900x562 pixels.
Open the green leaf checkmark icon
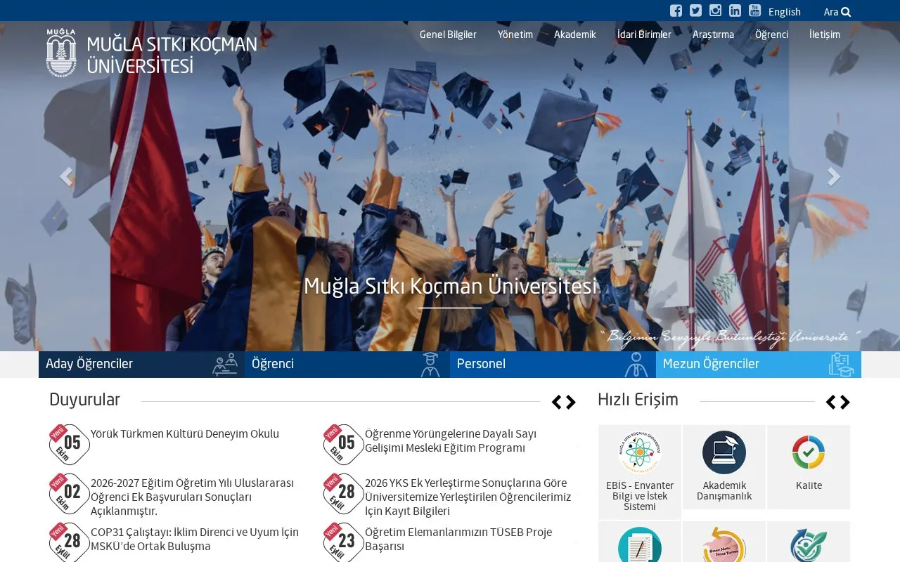(x=809, y=545)
